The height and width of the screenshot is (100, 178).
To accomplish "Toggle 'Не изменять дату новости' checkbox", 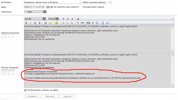I will pos(52,7).
